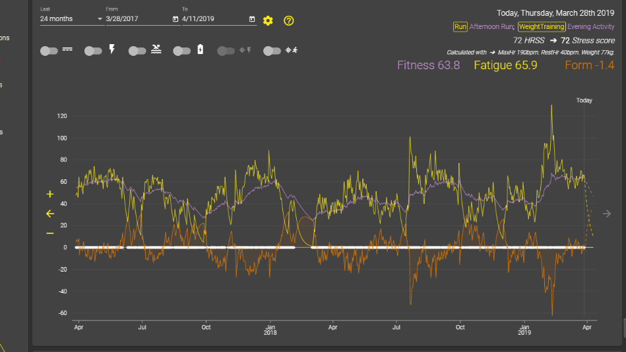Move chart back with yellow left arrow
626x352 pixels.
(50, 214)
